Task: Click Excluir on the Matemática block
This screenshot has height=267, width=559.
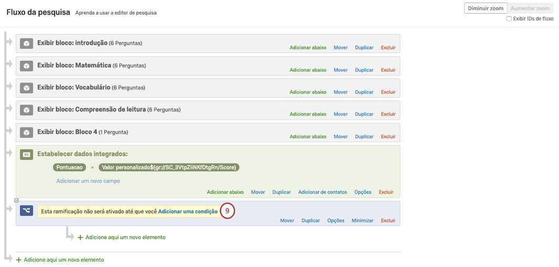Action: 388,70
